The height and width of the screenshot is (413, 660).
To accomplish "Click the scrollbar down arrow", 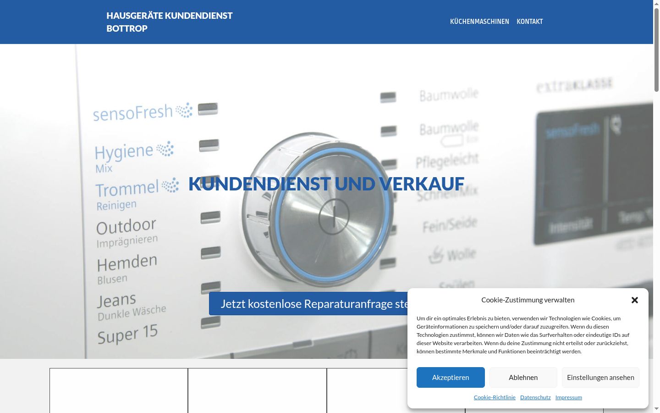I will pos(656,409).
